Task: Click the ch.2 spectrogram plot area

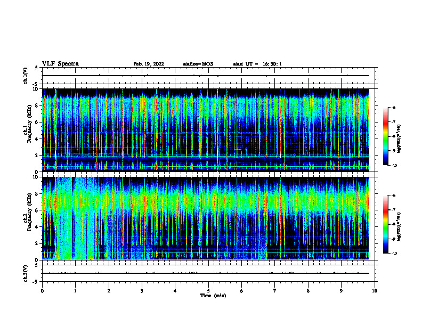Action: [x=206, y=218]
